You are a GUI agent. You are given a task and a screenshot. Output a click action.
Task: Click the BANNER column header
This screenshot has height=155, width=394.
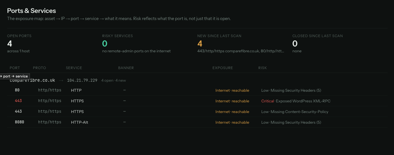point(126,68)
